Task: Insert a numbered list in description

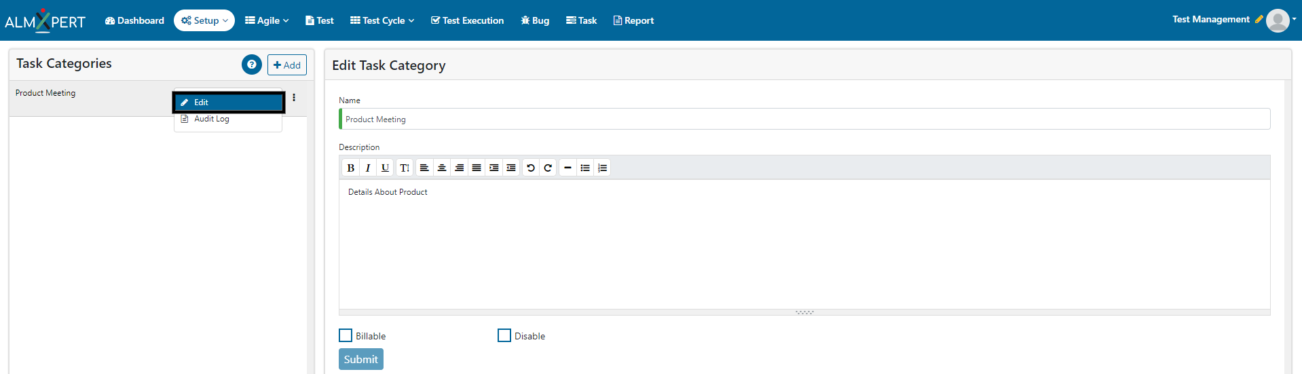Action: 602,168
